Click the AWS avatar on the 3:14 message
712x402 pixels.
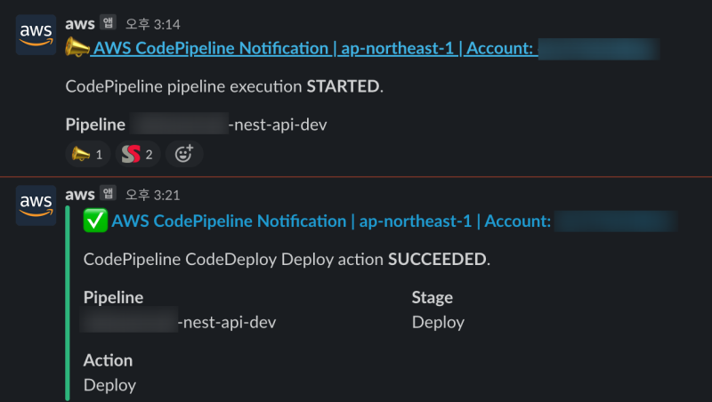[x=36, y=35]
